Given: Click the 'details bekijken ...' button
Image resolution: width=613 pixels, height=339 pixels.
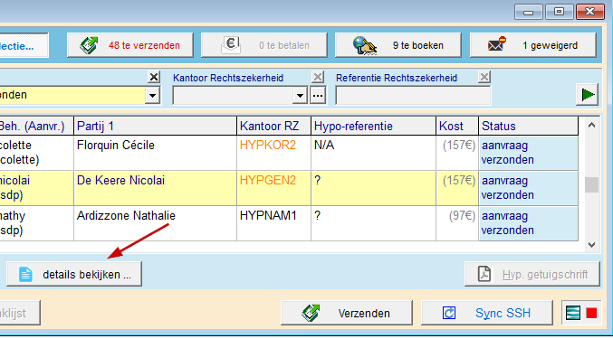Looking at the screenshot, I should (74, 274).
